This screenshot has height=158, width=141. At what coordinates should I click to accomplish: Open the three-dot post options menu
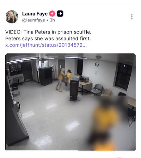pos(132,17)
